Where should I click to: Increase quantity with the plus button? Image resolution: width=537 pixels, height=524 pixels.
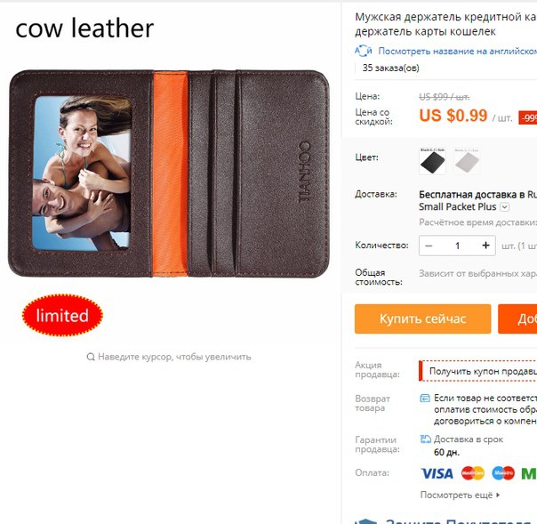coord(485,246)
